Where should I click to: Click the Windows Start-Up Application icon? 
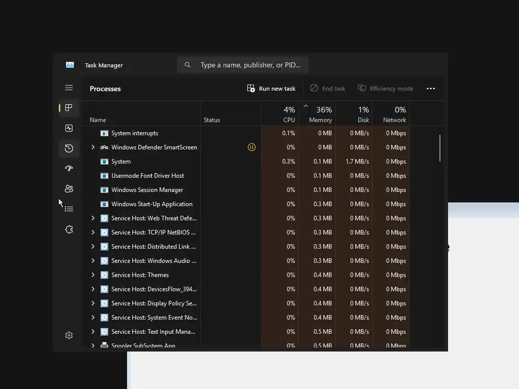pyautogui.click(x=104, y=205)
